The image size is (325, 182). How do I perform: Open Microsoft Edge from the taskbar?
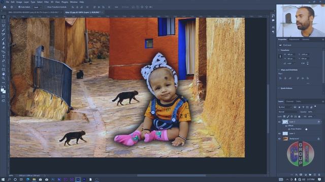point(28,179)
